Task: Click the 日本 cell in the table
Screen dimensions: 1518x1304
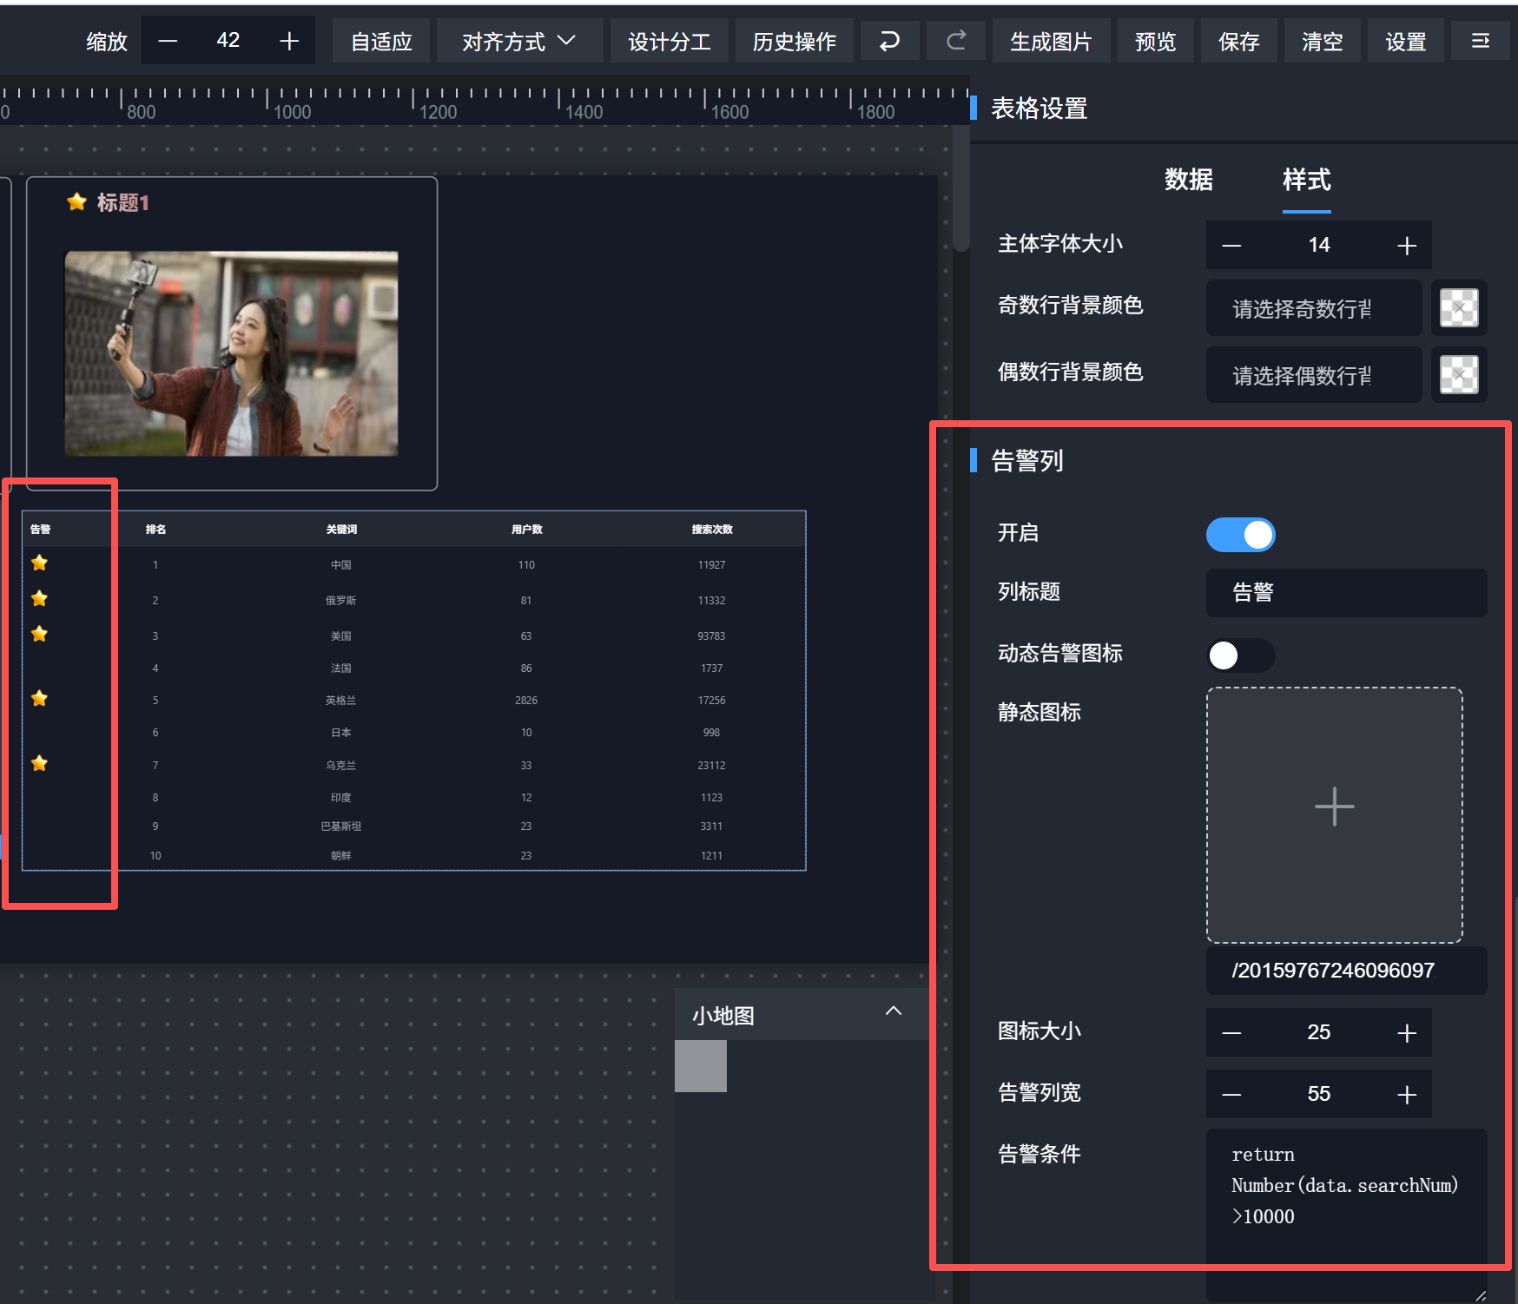Action: (x=341, y=733)
